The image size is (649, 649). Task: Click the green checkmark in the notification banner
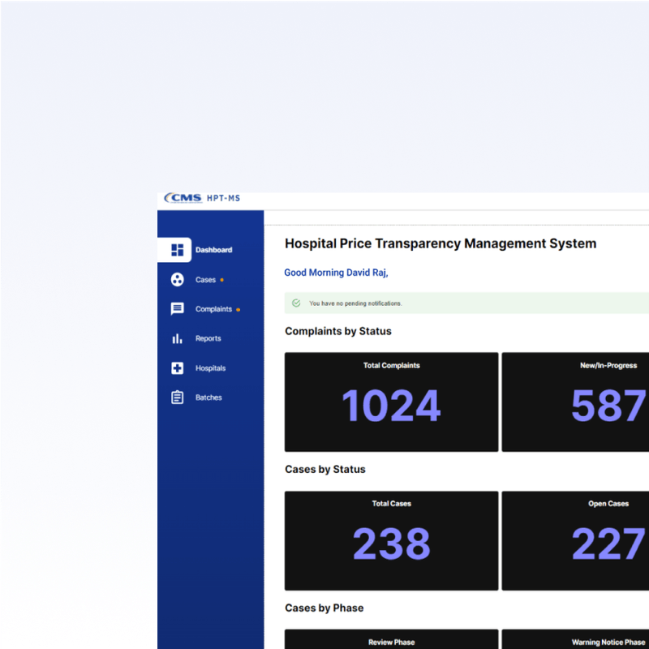295,303
